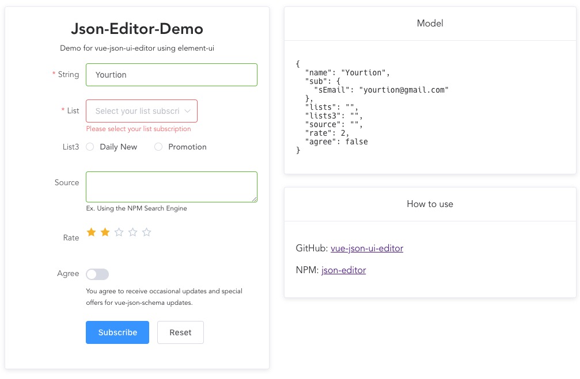This screenshot has height=379, width=580.
Task: Follow the json-editor NPM link
Action: pos(343,270)
